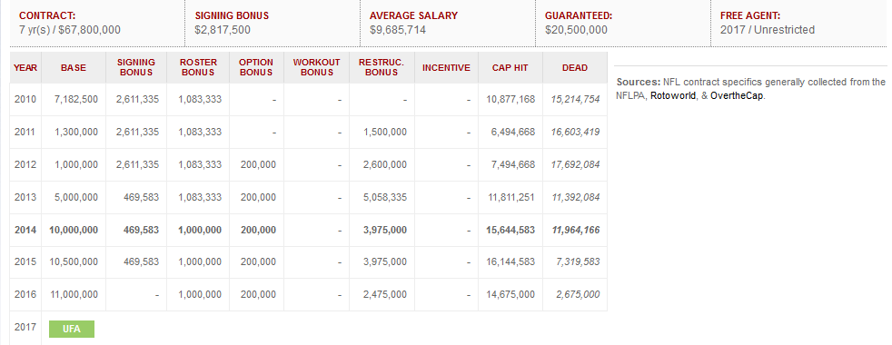892x345 pixels.
Task: Click the CONTRACT summary box
Action: [97, 24]
